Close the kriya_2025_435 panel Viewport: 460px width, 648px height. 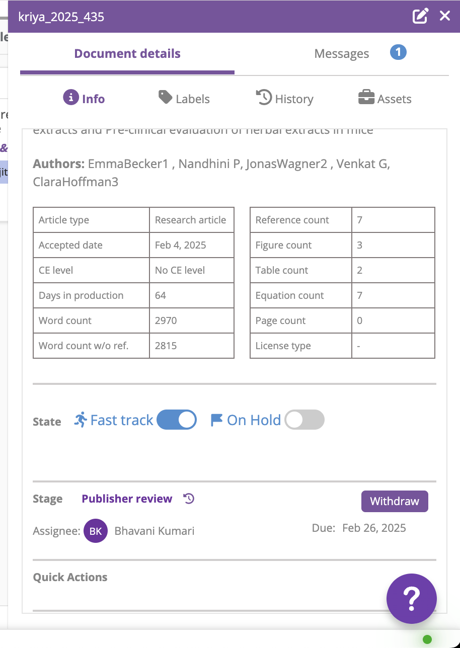pos(445,16)
